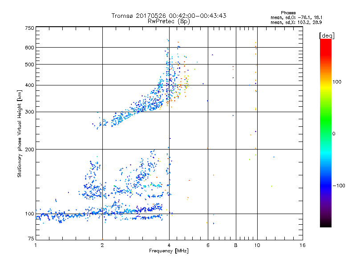Screen dimensions: 356x267
Task: Click the y-axis tick label '100'
Action: click(29, 214)
